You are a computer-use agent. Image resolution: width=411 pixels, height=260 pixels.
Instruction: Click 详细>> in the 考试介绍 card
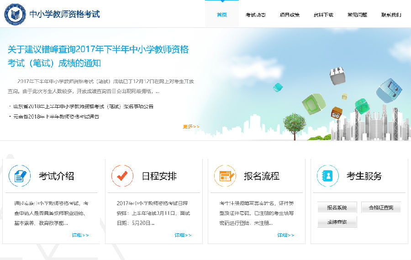click(80, 235)
